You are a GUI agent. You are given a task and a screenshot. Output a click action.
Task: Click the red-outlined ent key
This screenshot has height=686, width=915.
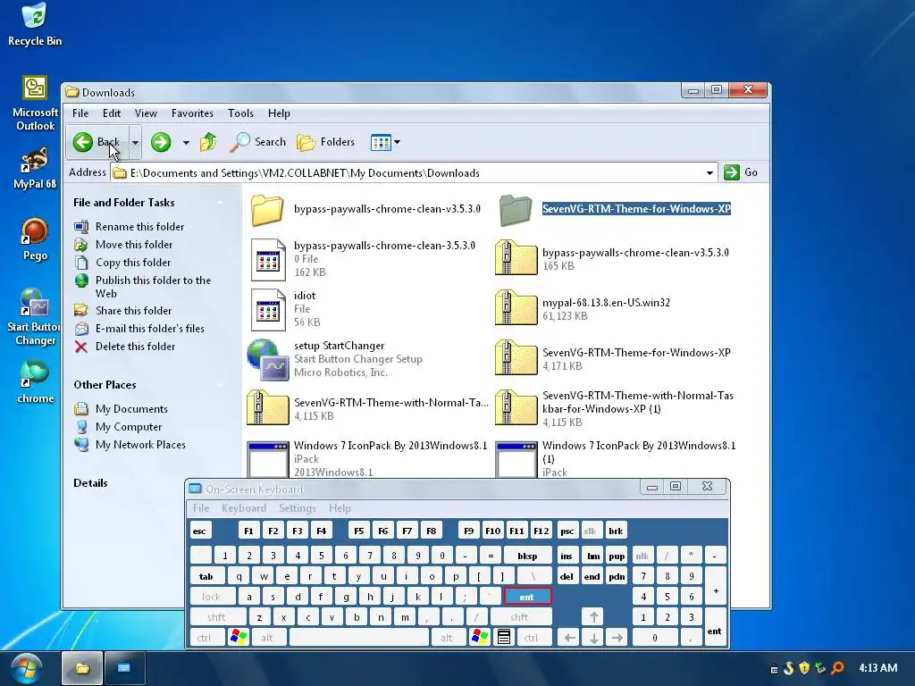pos(527,597)
